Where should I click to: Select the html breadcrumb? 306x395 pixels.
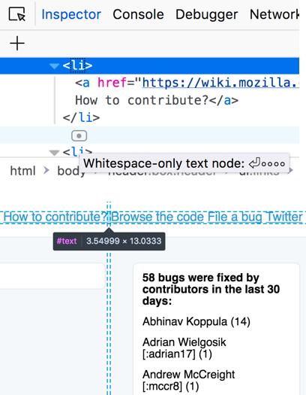tap(22, 171)
